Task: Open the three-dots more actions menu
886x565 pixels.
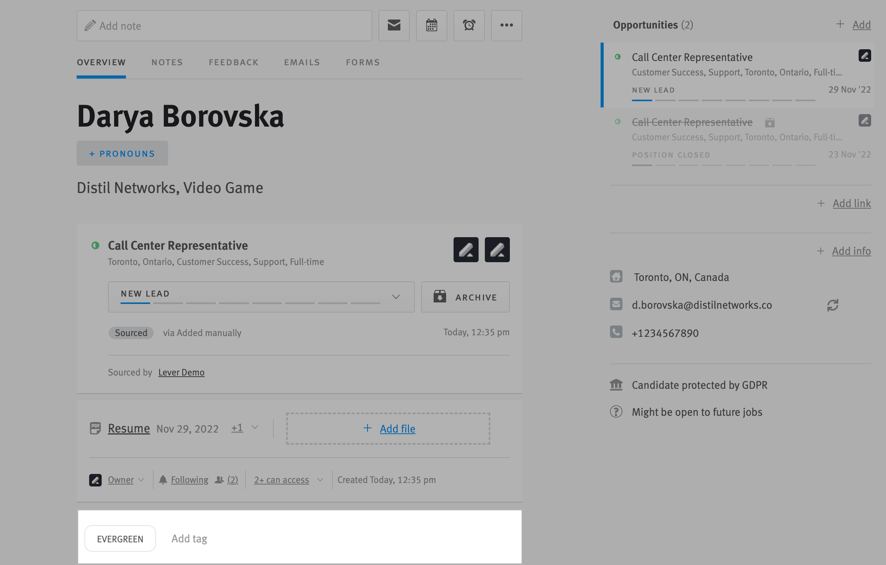Action: [x=506, y=25]
